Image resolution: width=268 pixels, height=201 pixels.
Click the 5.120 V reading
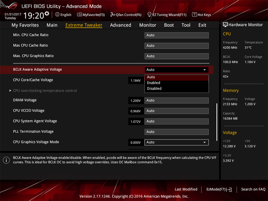tap(250, 146)
